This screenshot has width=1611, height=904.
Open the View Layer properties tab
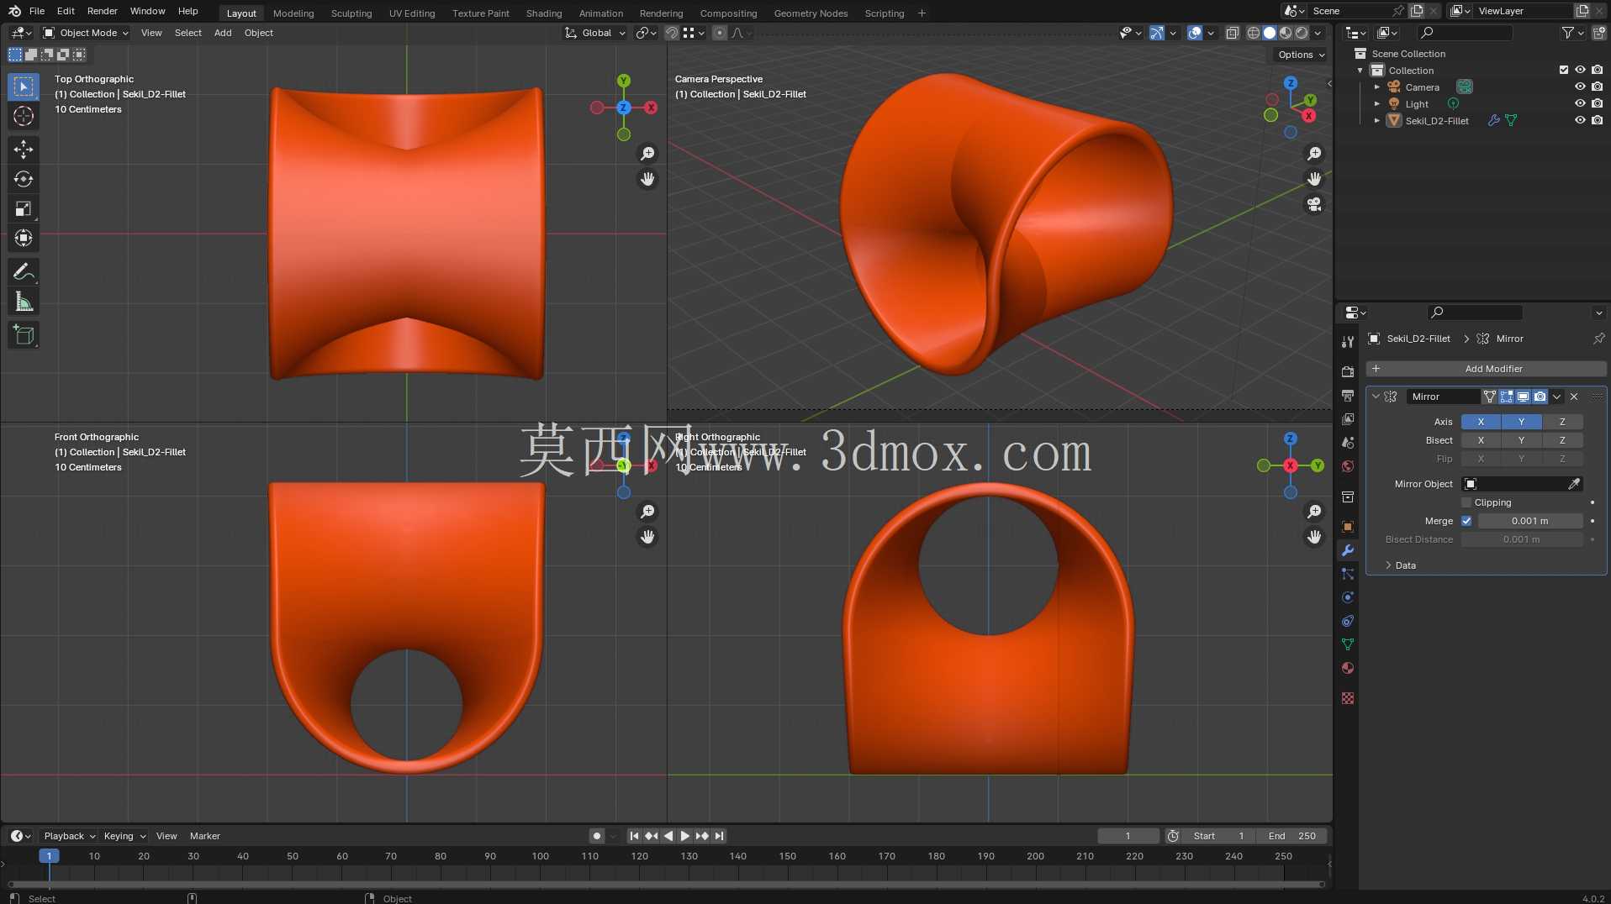[1348, 418]
